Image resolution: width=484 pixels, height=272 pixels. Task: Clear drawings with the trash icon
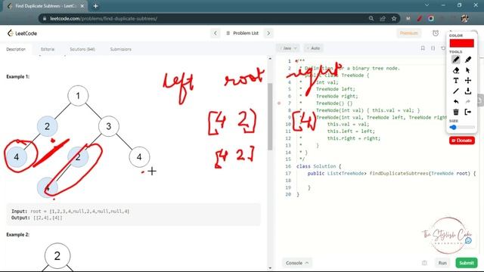tap(456, 112)
